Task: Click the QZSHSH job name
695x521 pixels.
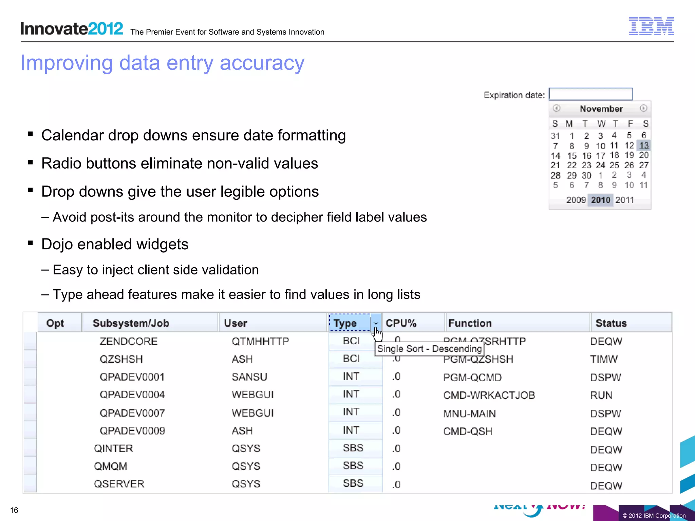Action: point(121,359)
